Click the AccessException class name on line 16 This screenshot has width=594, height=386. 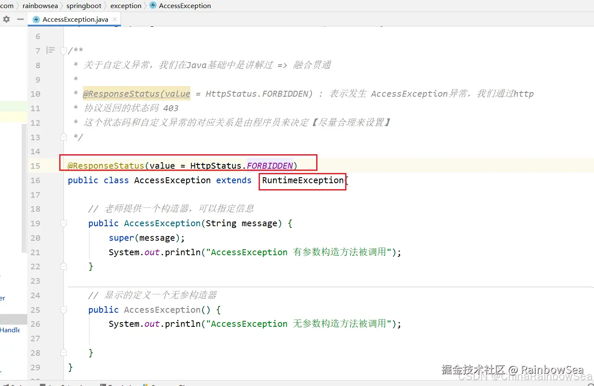click(172, 180)
